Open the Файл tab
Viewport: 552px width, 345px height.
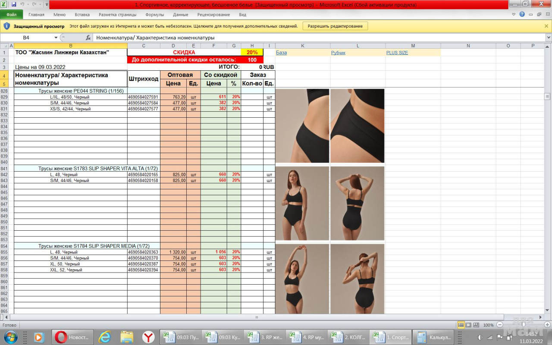click(12, 14)
